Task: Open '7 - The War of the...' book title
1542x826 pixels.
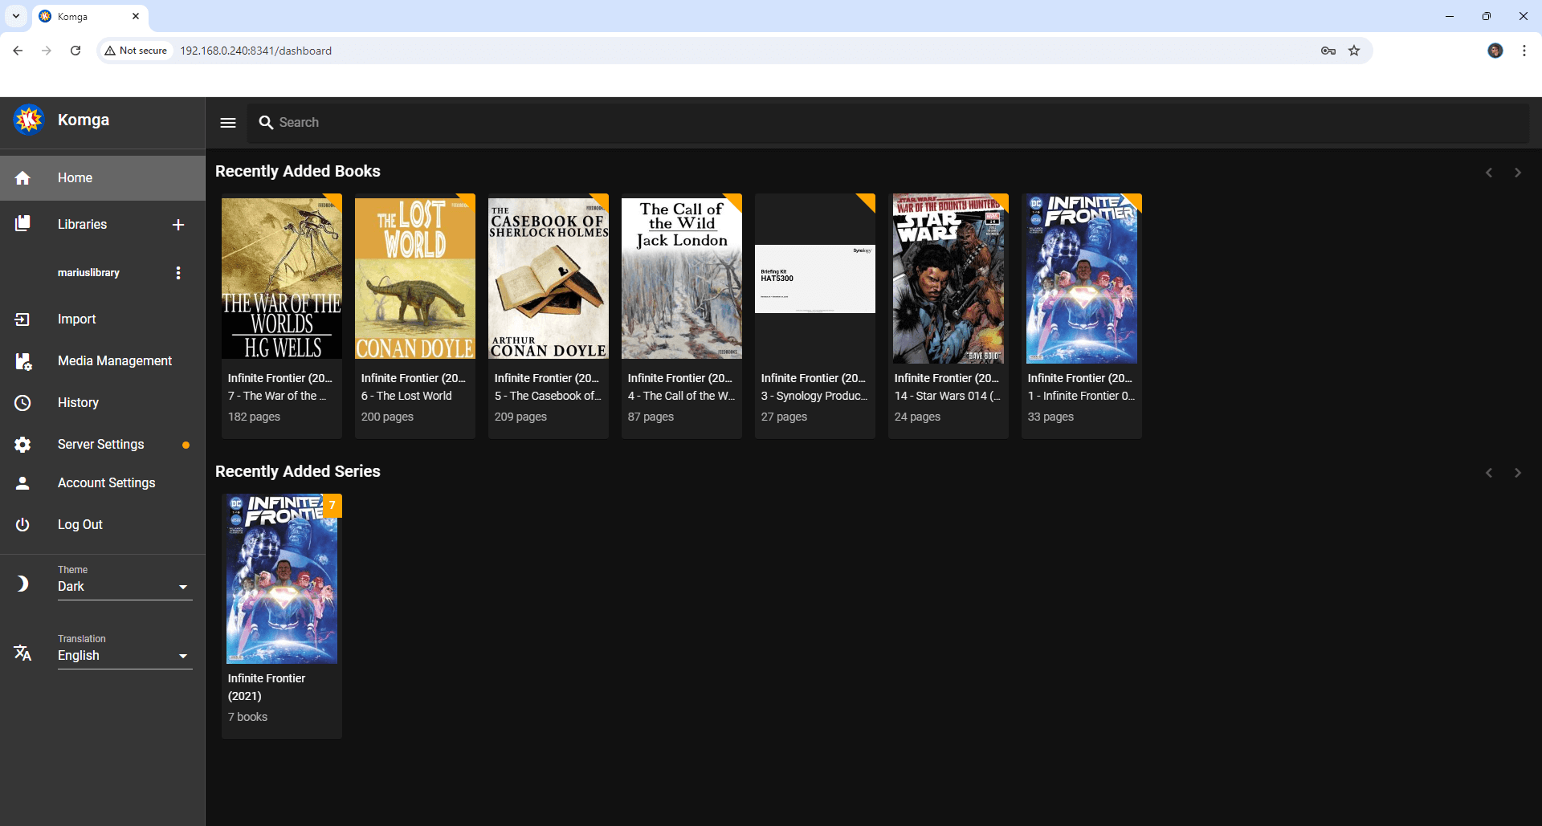Action: (x=276, y=396)
